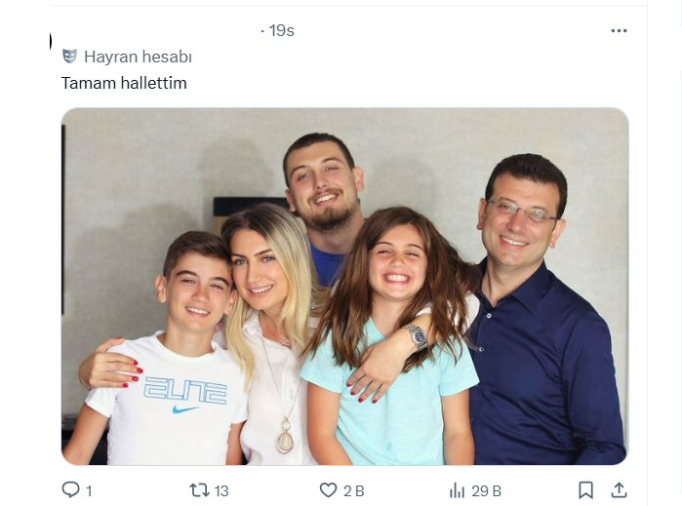
Task: Click the reply speech bubble icon
Action: tap(70, 489)
